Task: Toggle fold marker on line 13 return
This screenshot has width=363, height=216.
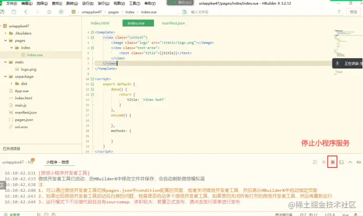Action: [x=92, y=95]
